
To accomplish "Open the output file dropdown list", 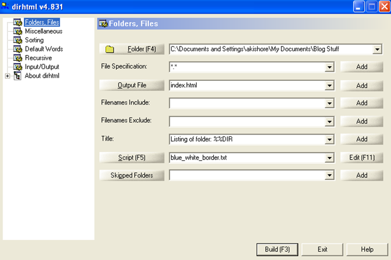I will (x=329, y=86).
